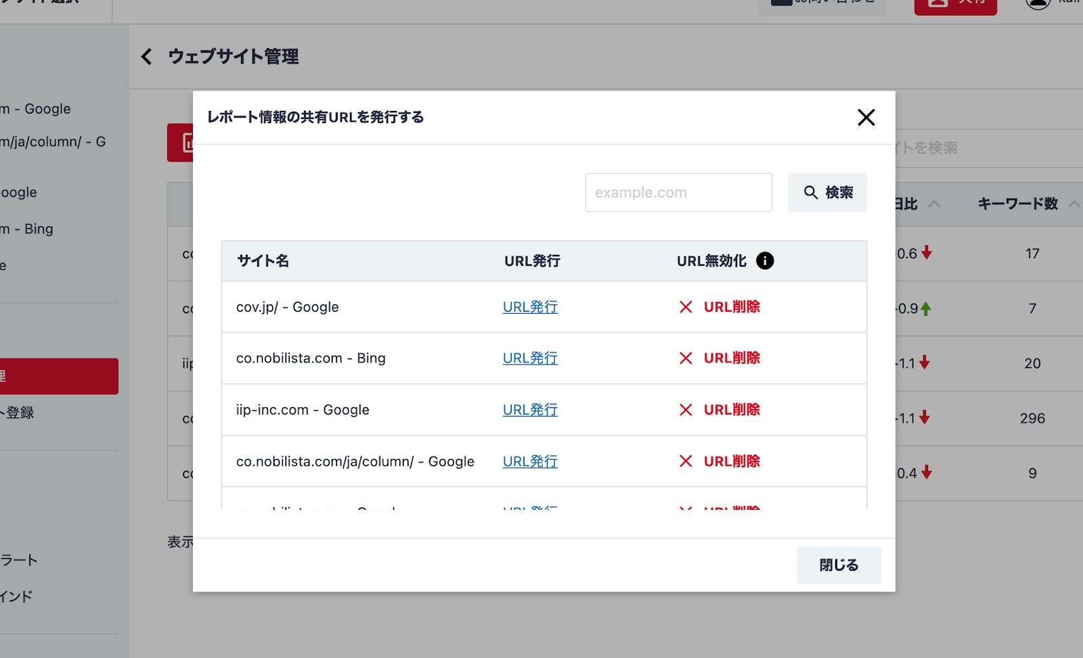Click the back chevron beside ウェブサイト管理

[146, 57]
